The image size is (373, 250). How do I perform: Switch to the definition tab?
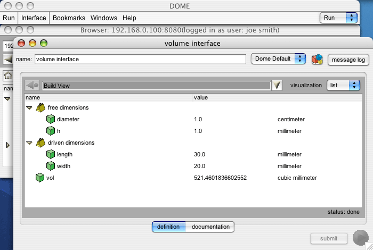coord(168,227)
